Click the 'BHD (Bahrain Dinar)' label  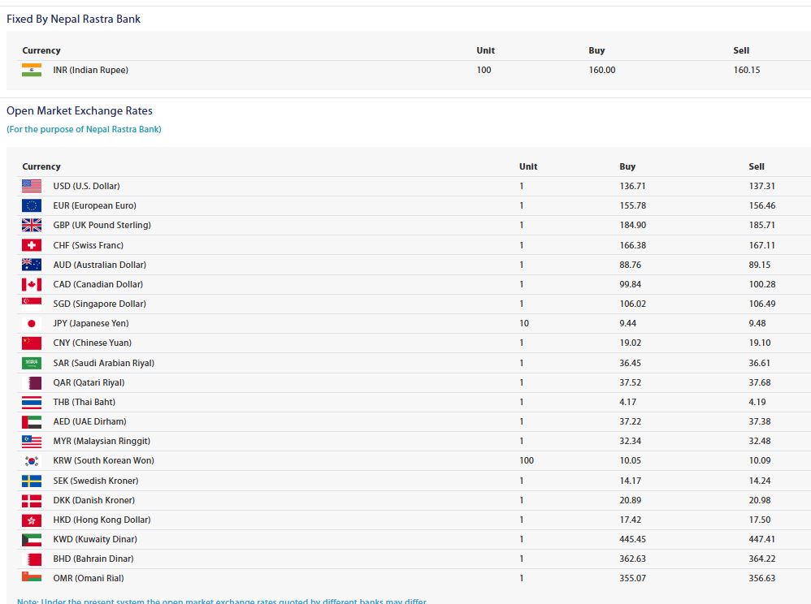[93, 559]
